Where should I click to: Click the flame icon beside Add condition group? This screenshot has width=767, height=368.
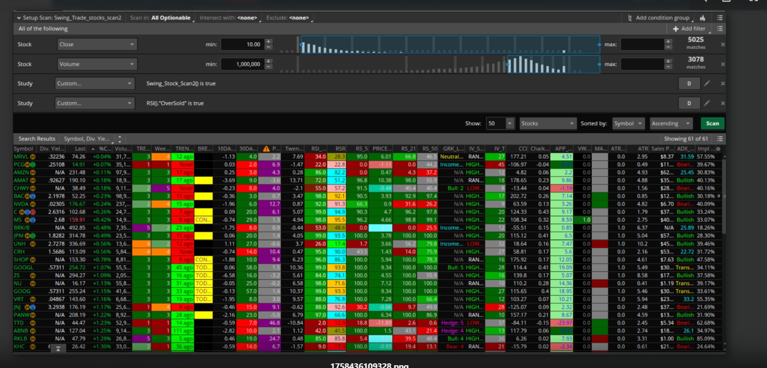click(703, 18)
